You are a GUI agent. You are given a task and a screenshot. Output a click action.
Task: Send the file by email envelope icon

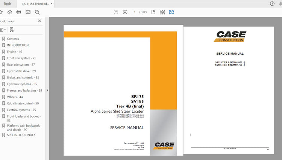click(x=28, y=12)
